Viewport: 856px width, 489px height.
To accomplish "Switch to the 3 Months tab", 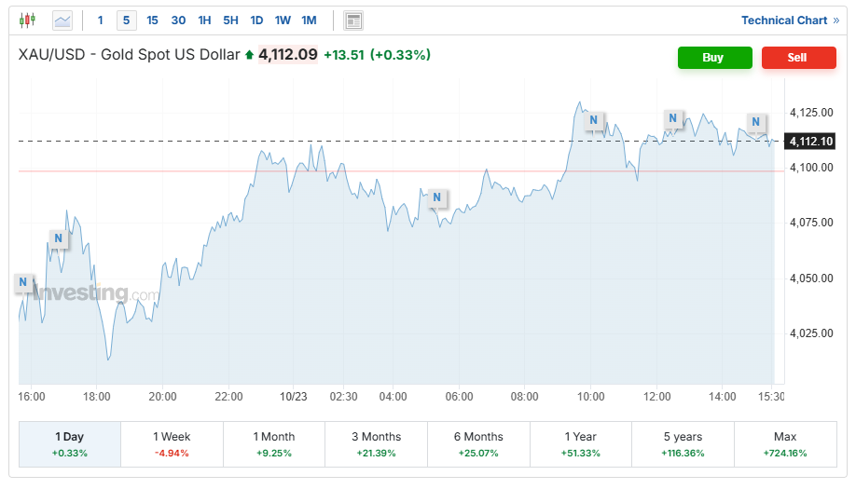I will coord(376,443).
